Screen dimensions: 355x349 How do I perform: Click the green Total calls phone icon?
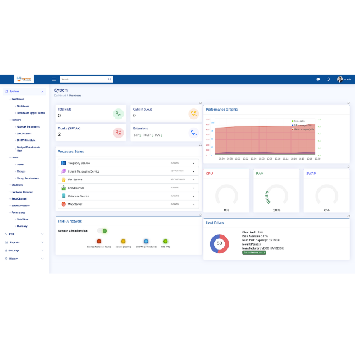[119, 114]
